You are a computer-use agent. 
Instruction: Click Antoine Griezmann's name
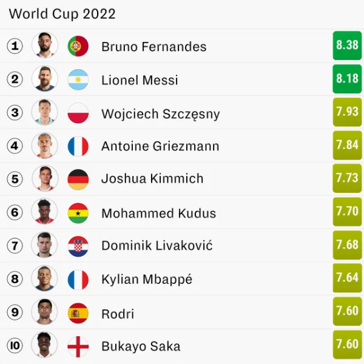(x=160, y=146)
